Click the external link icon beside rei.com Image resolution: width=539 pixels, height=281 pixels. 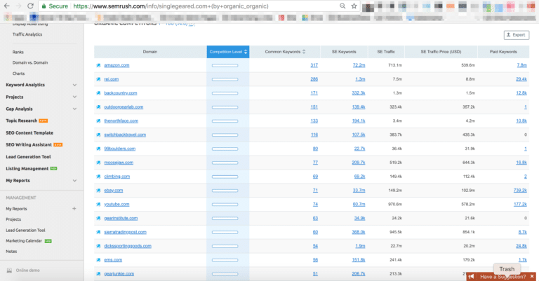coord(98,79)
